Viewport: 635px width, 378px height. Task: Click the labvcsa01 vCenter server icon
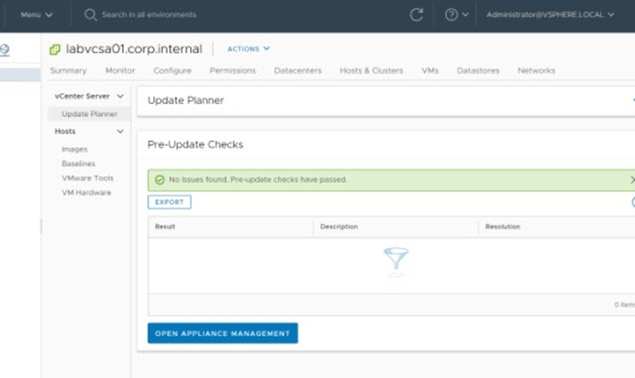[55, 49]
